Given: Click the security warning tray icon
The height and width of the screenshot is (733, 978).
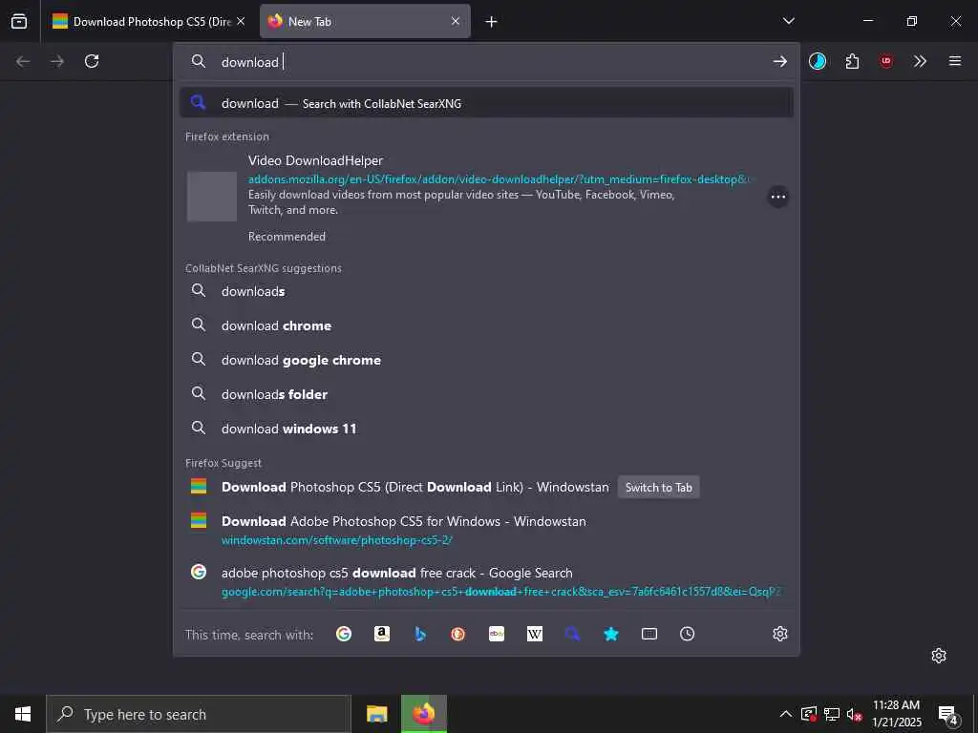Looking at the screenshot, I should (809, 714).
